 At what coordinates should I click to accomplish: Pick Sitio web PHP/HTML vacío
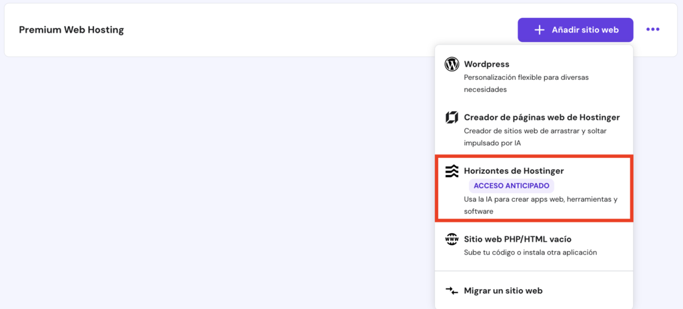tap(518, 239)
